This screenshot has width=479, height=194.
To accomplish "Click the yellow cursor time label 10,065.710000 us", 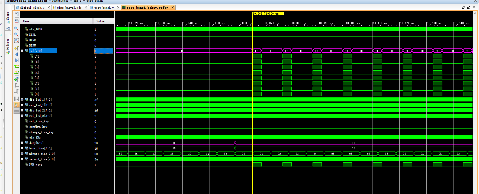I will pyautogui.click(x=268, y=14).
